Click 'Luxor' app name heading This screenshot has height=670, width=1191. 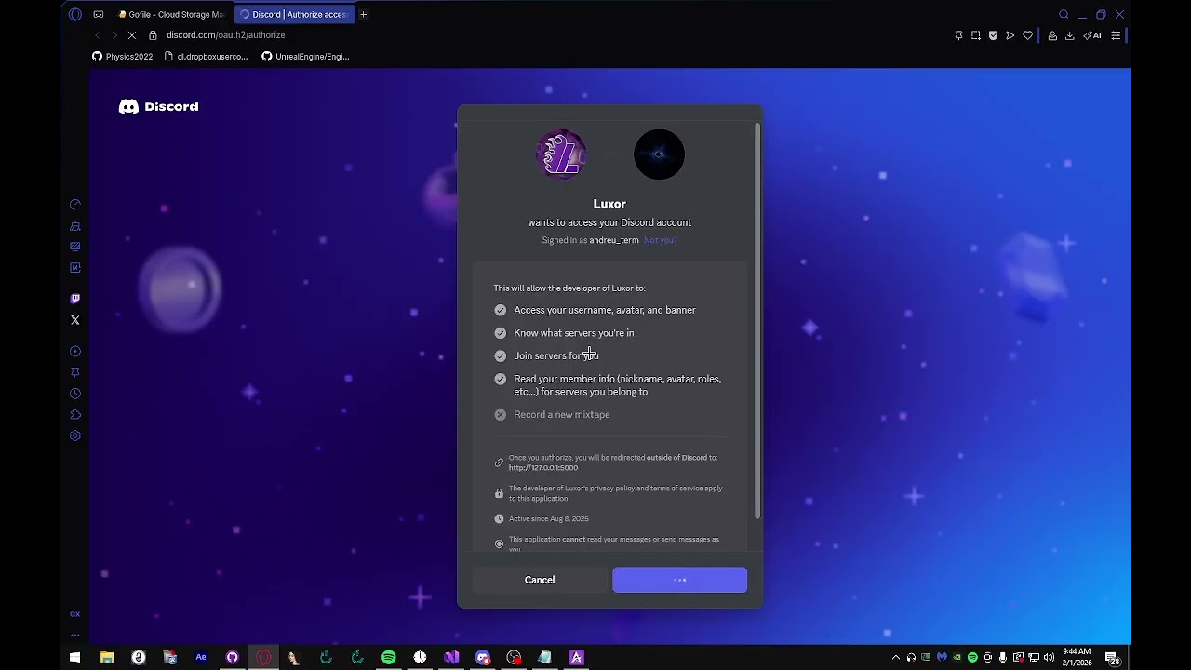(x=609, y=204)
